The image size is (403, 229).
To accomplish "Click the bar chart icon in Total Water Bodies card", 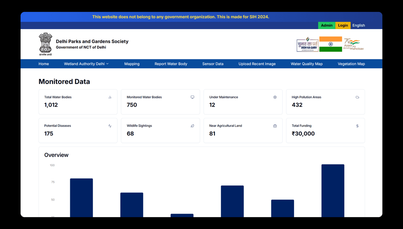I will tap(110, 97).
